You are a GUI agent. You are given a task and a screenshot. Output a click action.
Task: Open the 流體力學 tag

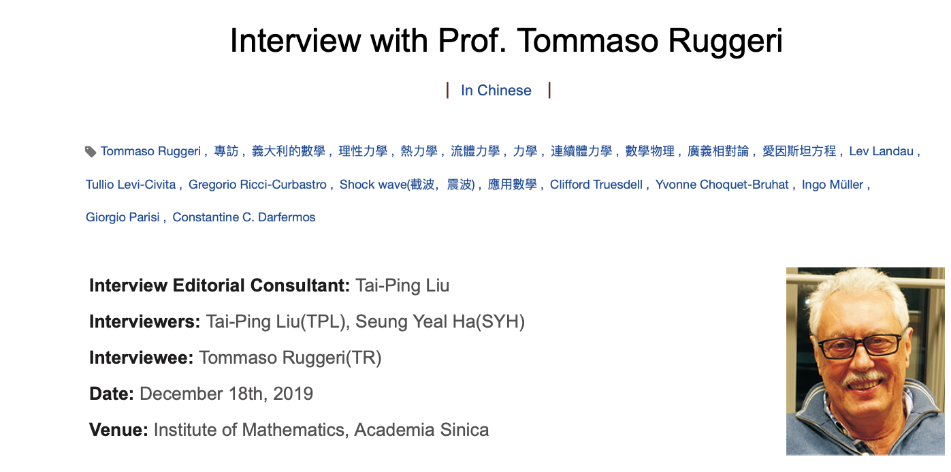475,151
